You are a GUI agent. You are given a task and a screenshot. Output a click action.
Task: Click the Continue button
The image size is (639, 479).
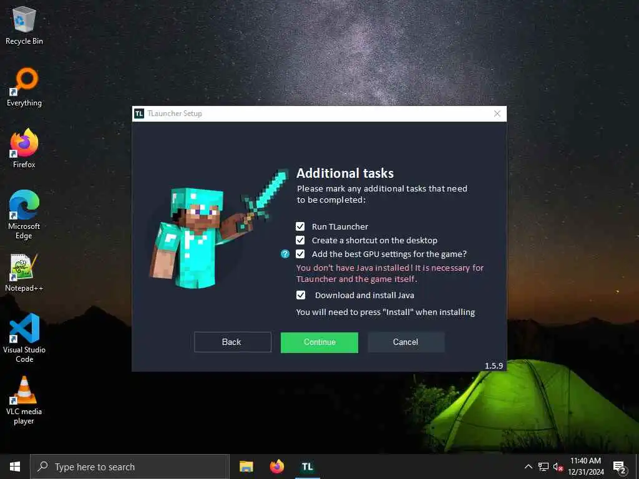coord(319,342)
